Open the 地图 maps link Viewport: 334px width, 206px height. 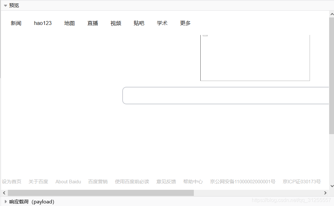coord(69,23)
